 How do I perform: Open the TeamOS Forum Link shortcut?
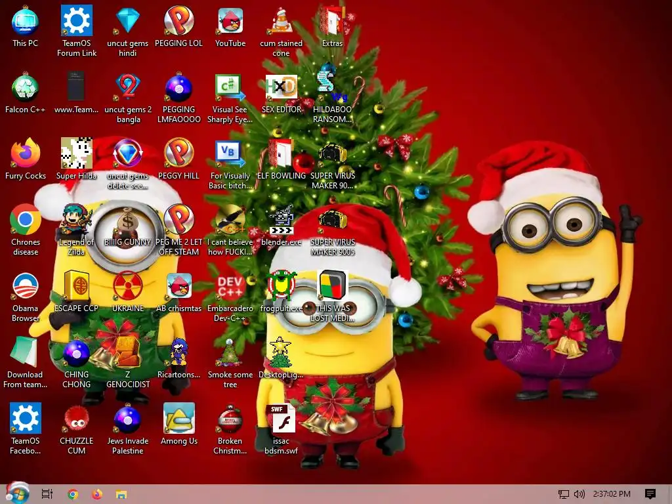[x=77, y=31]
